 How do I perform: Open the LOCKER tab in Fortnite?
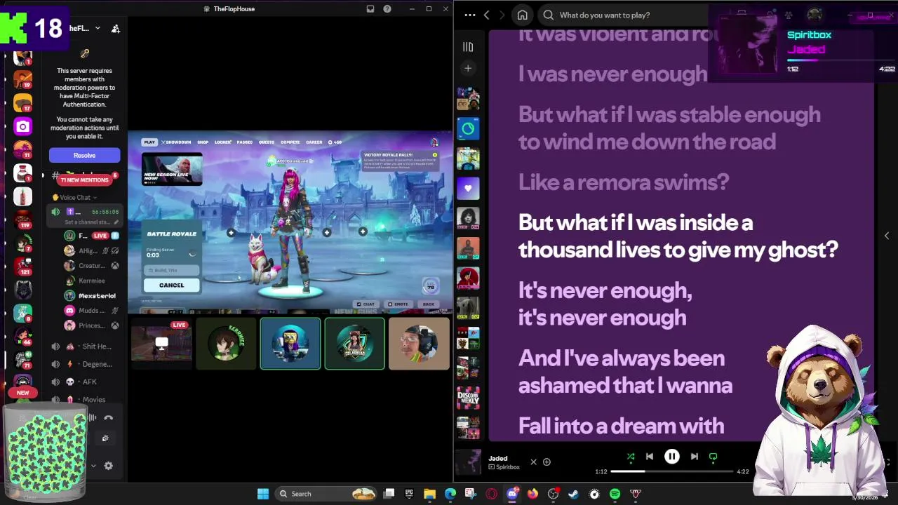223,142
